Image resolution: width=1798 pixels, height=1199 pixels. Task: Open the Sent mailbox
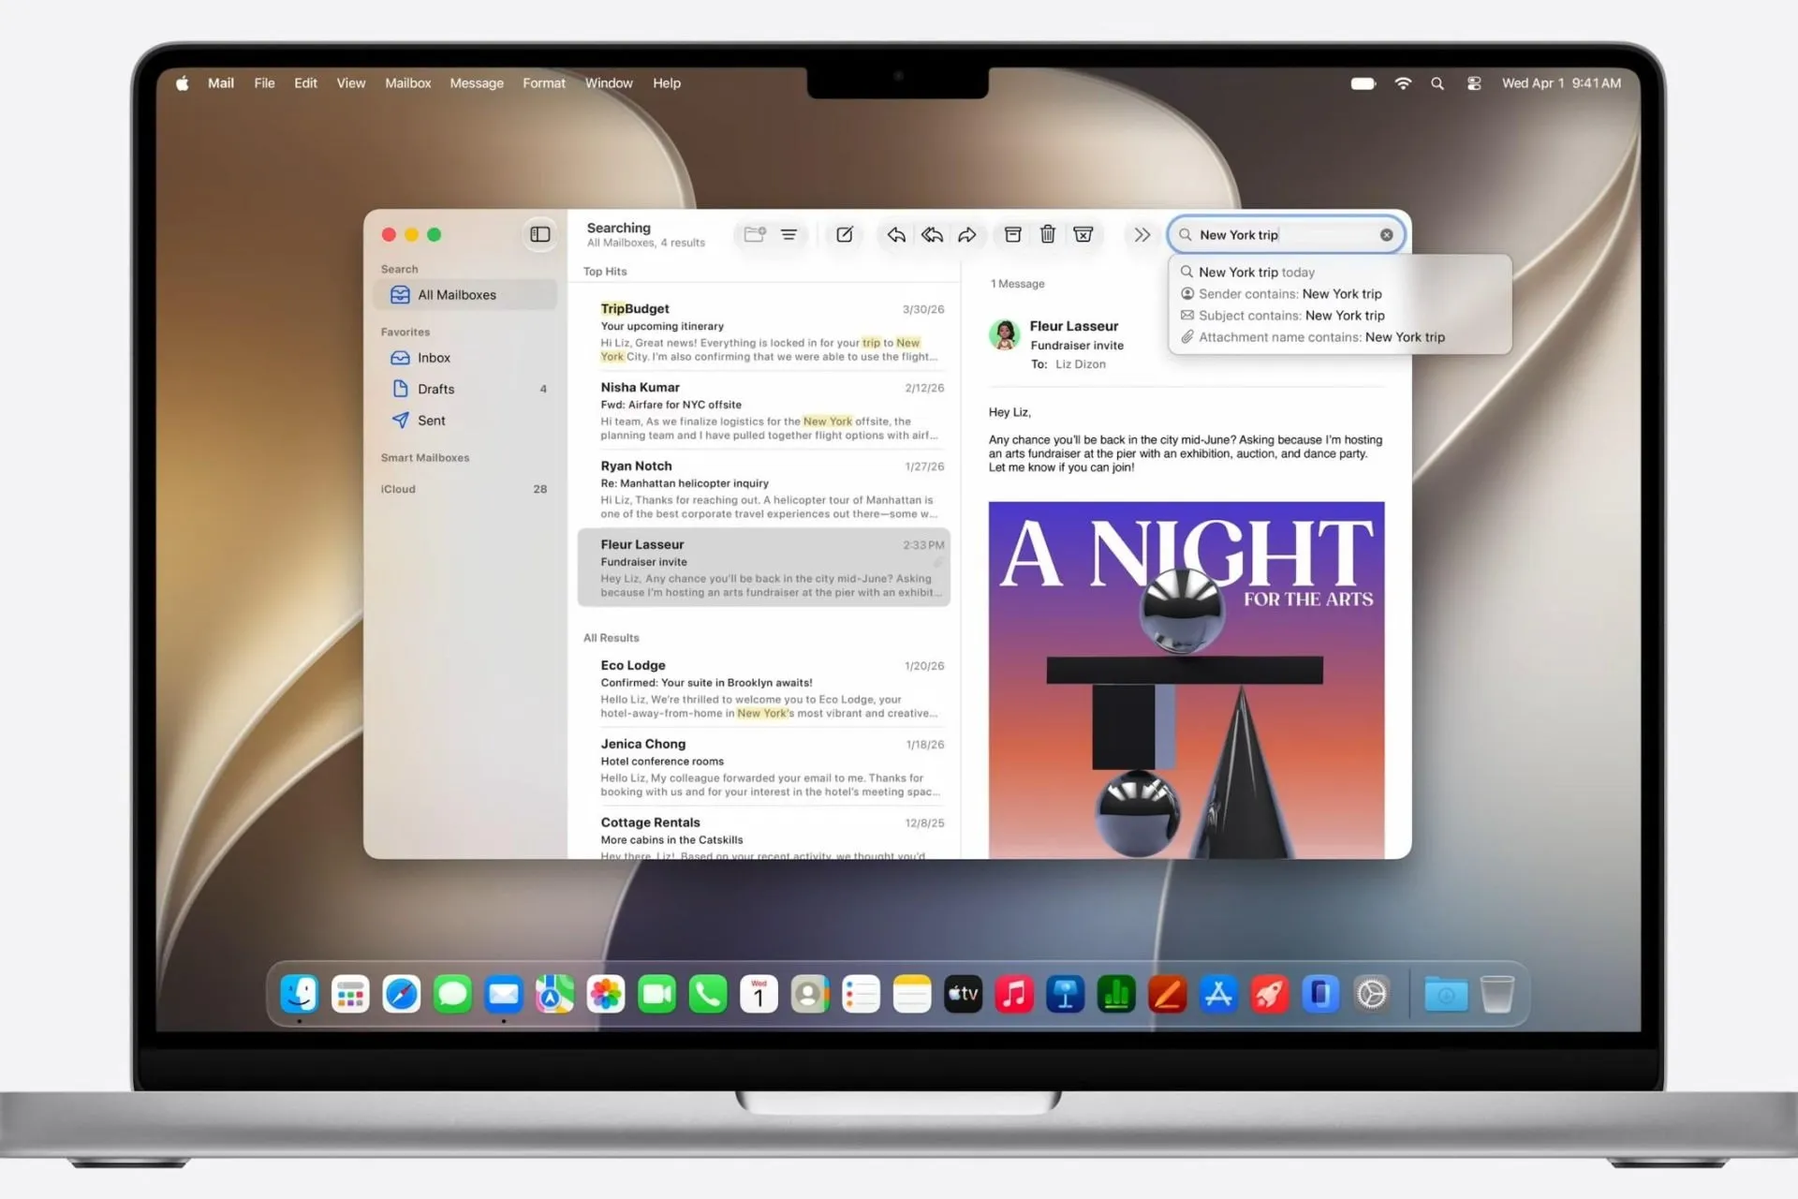[465, 421]
